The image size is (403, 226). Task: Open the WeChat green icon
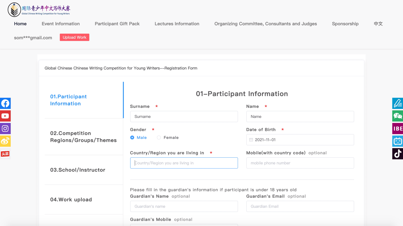click(x=397, y=116)
